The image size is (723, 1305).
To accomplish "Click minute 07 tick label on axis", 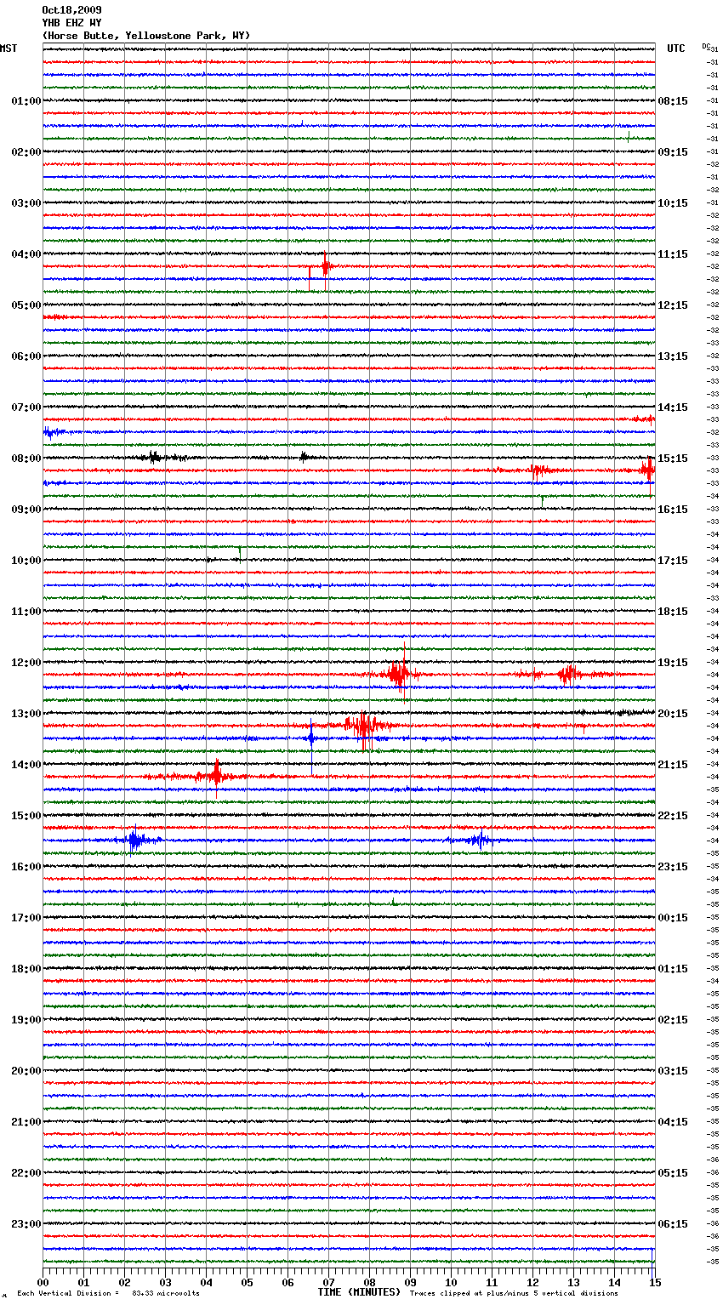I will (328, 1282).
